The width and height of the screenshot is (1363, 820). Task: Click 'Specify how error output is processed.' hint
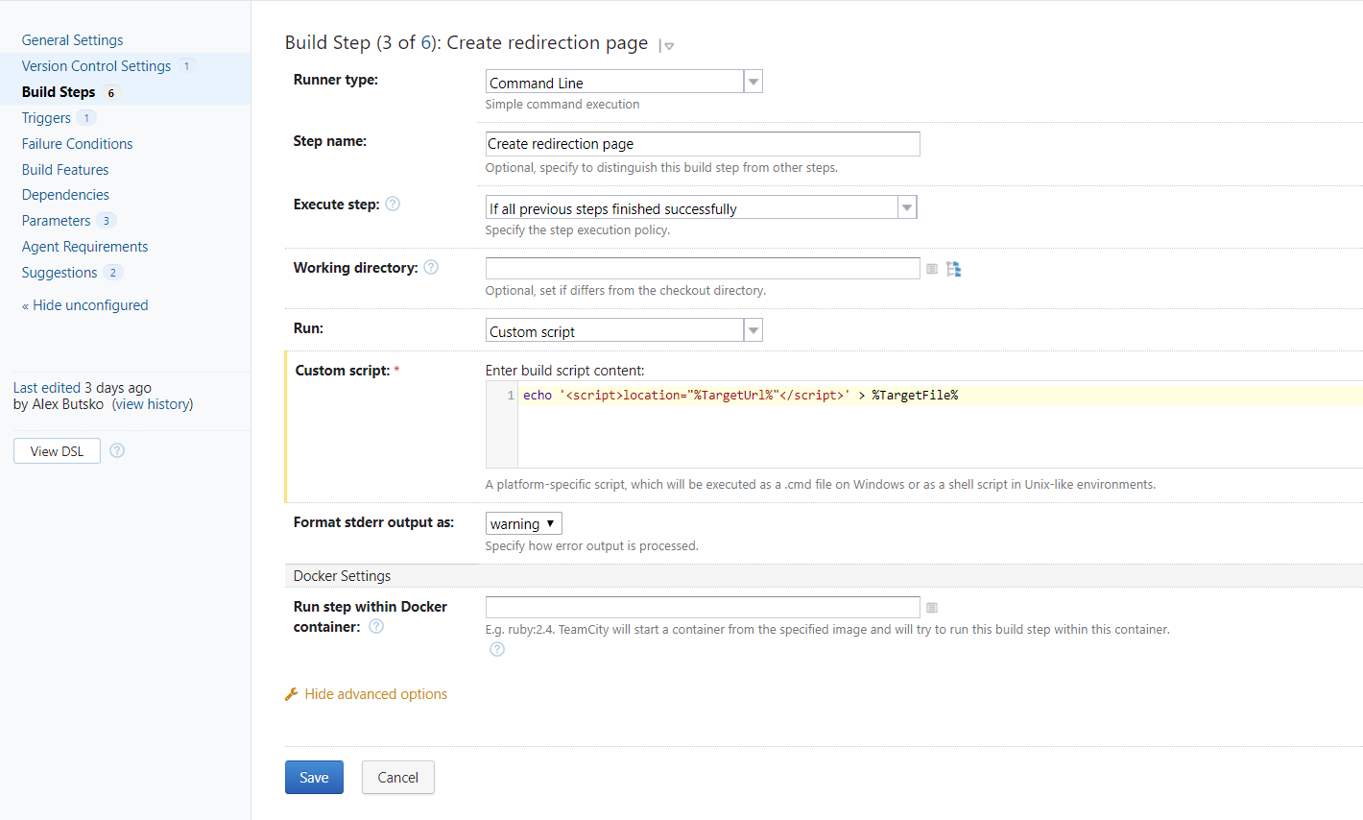tap(592, 546)
